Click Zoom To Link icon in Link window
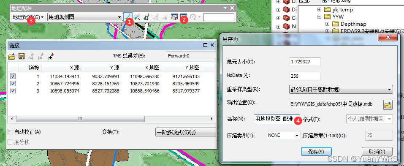 [x=31, y=56]
